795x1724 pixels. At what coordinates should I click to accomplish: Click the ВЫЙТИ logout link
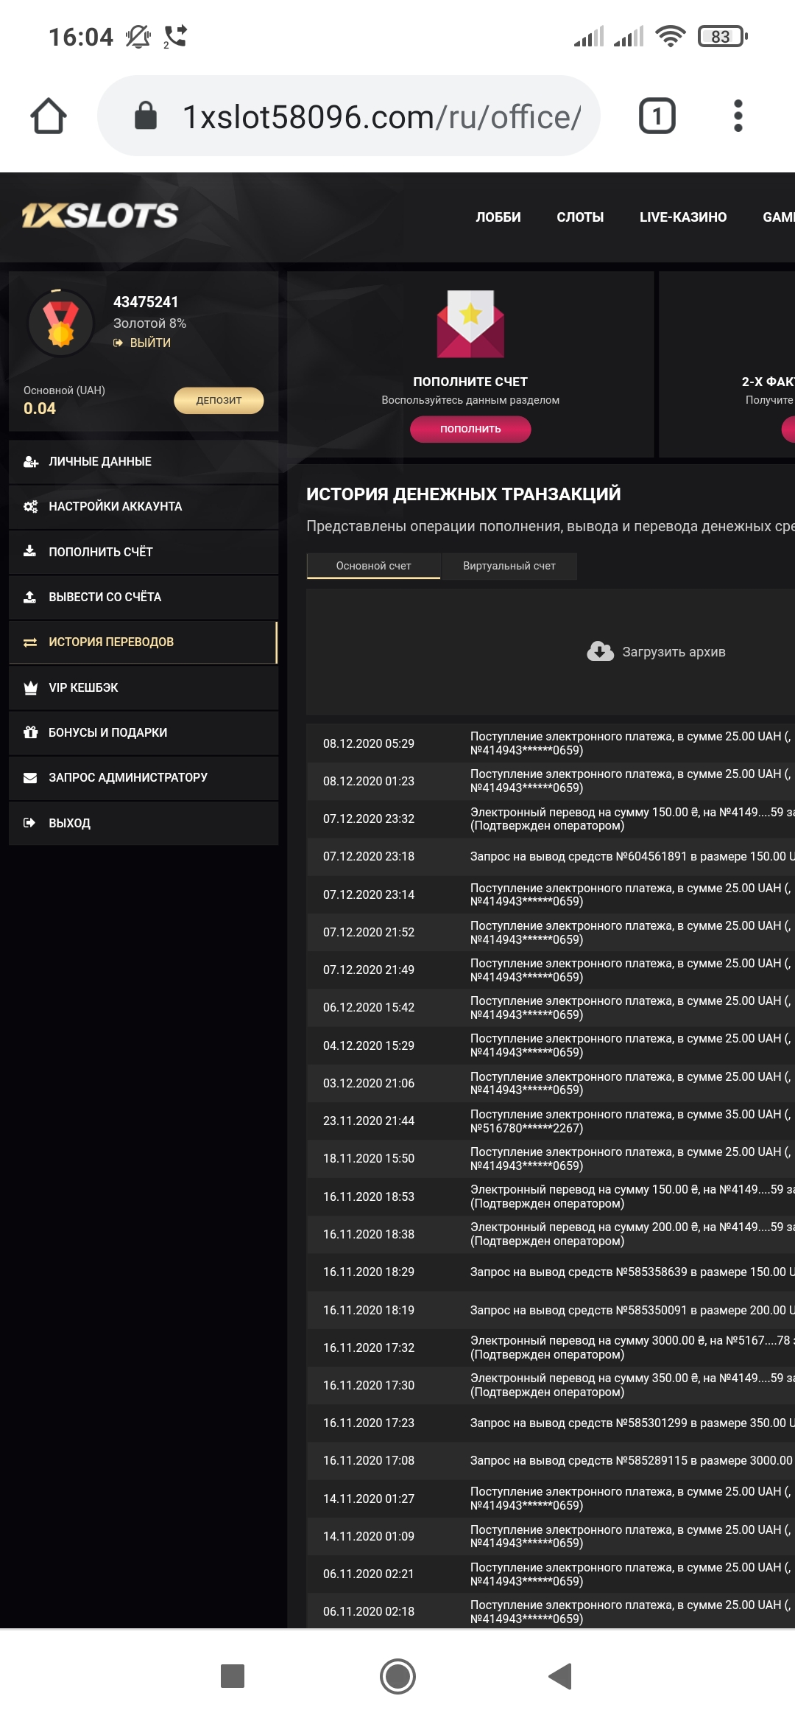tap(149, 343)
